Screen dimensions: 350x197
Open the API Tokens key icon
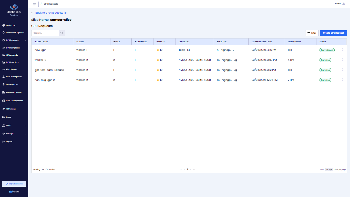click(x=4, y=109)
